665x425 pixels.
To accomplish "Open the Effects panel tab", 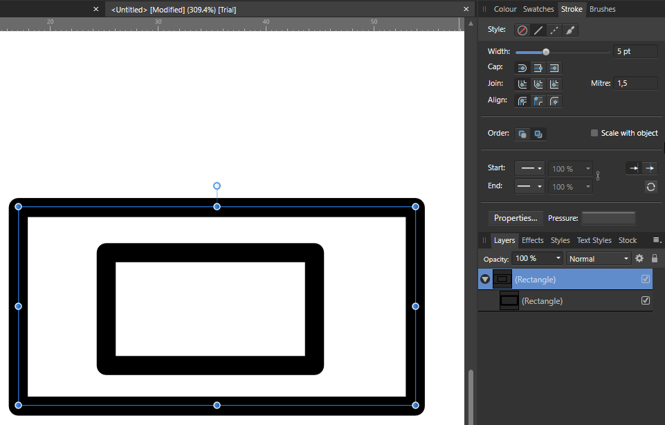I will coord(532,240).
